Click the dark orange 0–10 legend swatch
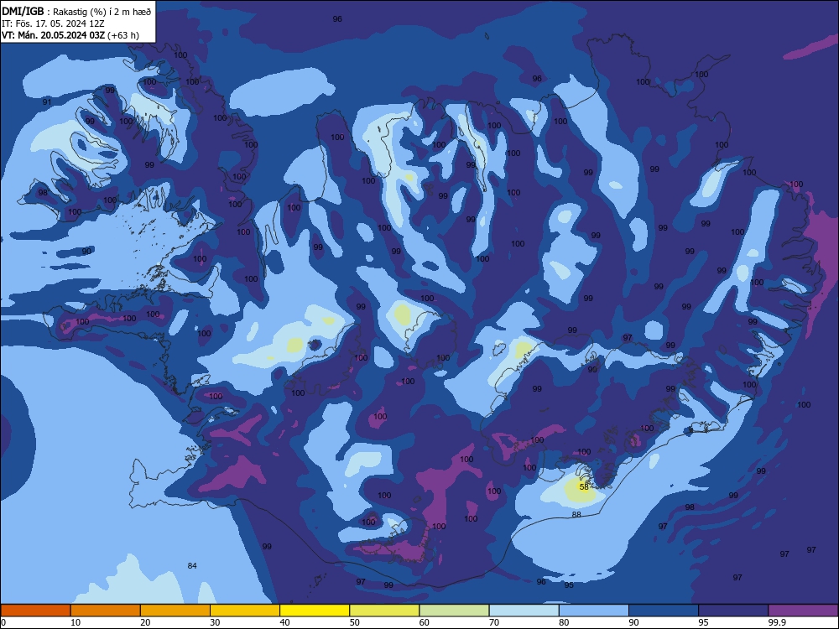The height and width of the screenshot is (629, 839). (x=35, y=611)
